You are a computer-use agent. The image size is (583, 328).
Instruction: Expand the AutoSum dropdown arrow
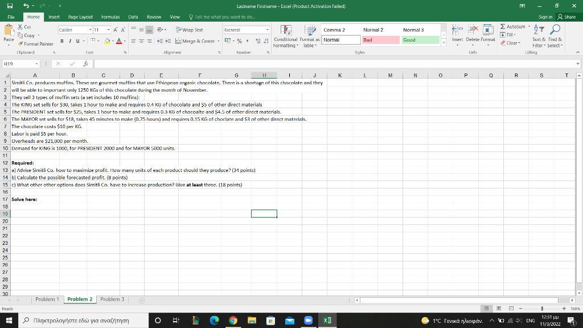coord(529,27)
